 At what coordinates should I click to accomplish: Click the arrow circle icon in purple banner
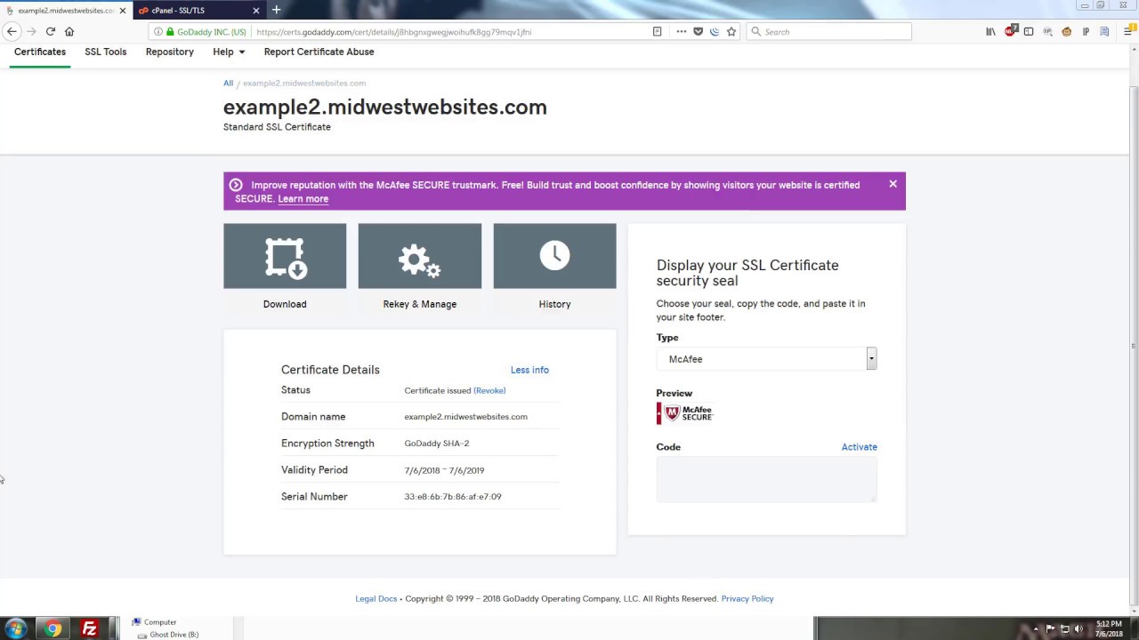236,185
